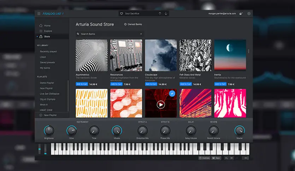Click the undo arrow in bottom bar
The image size is (295, 171).
point(226,158)
